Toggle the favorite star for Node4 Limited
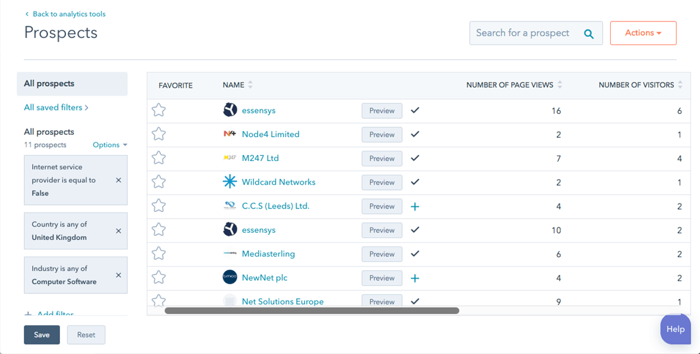 [159, 134]
